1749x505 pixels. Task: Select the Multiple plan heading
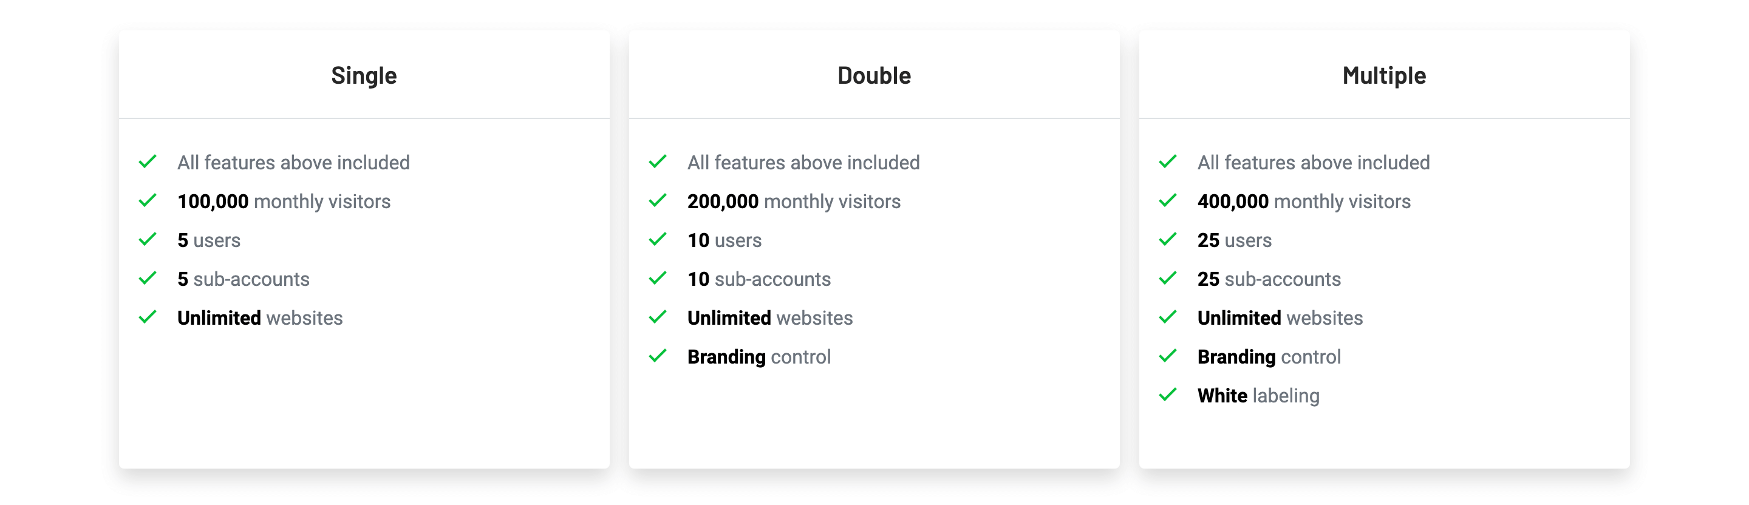[x=1384, y=75]
